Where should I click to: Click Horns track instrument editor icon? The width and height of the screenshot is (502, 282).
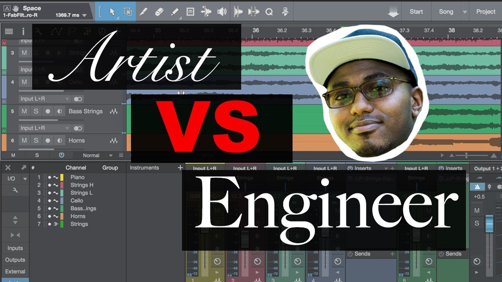click(114, 141)
